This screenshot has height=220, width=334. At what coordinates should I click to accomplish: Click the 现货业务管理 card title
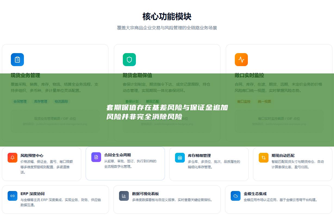(26, 75)
